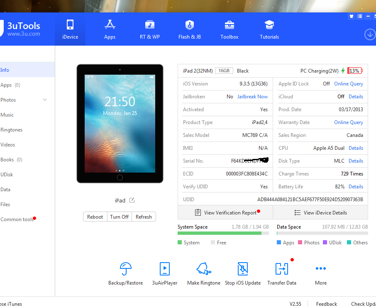
Task: Open Books (0) in the sidebar
Action: tap(27, 160)
